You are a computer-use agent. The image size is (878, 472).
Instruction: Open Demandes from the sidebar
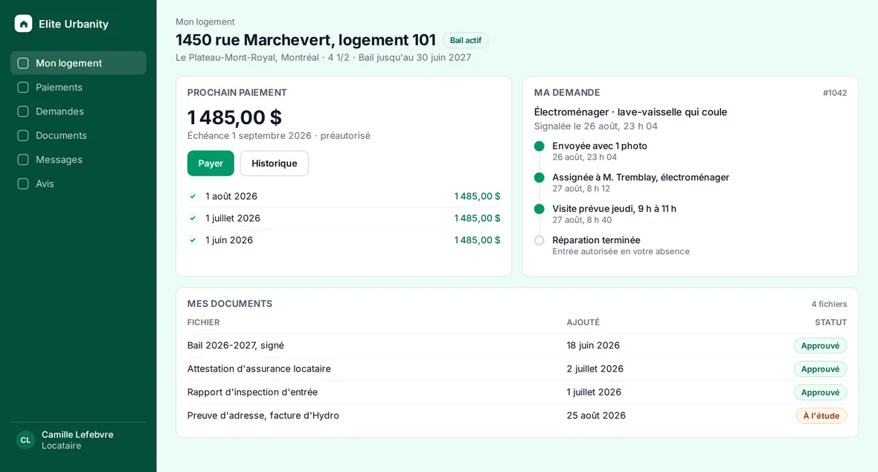coord(78,111)
